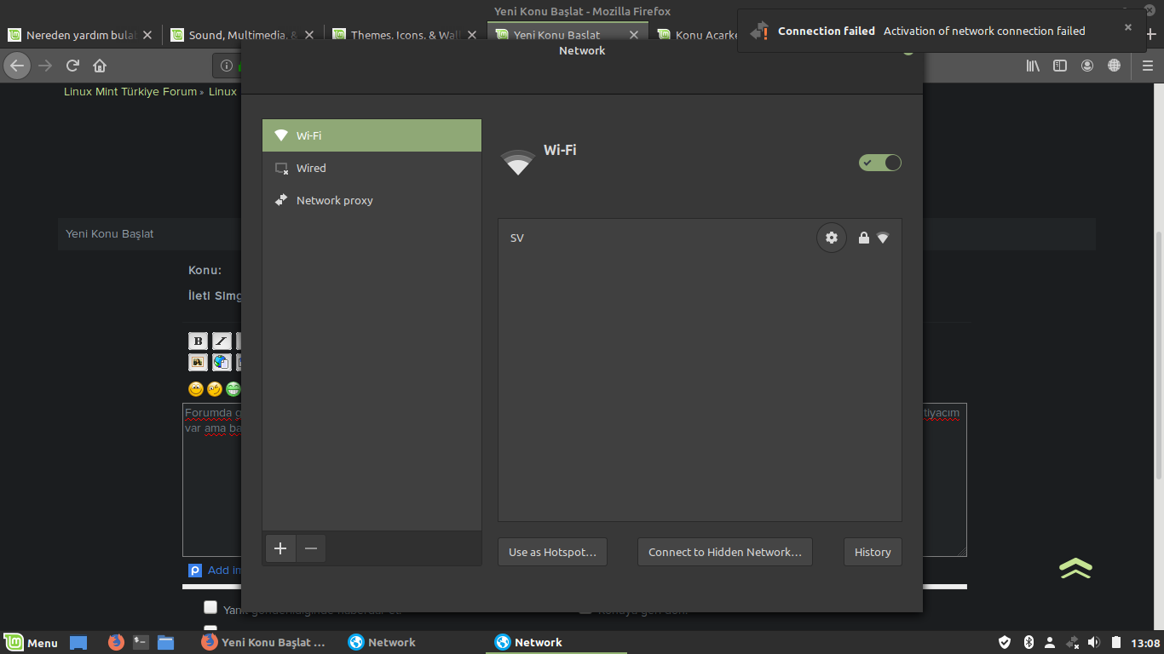
Task: Launch Terminal from the panel
Action: click(141, 643)
